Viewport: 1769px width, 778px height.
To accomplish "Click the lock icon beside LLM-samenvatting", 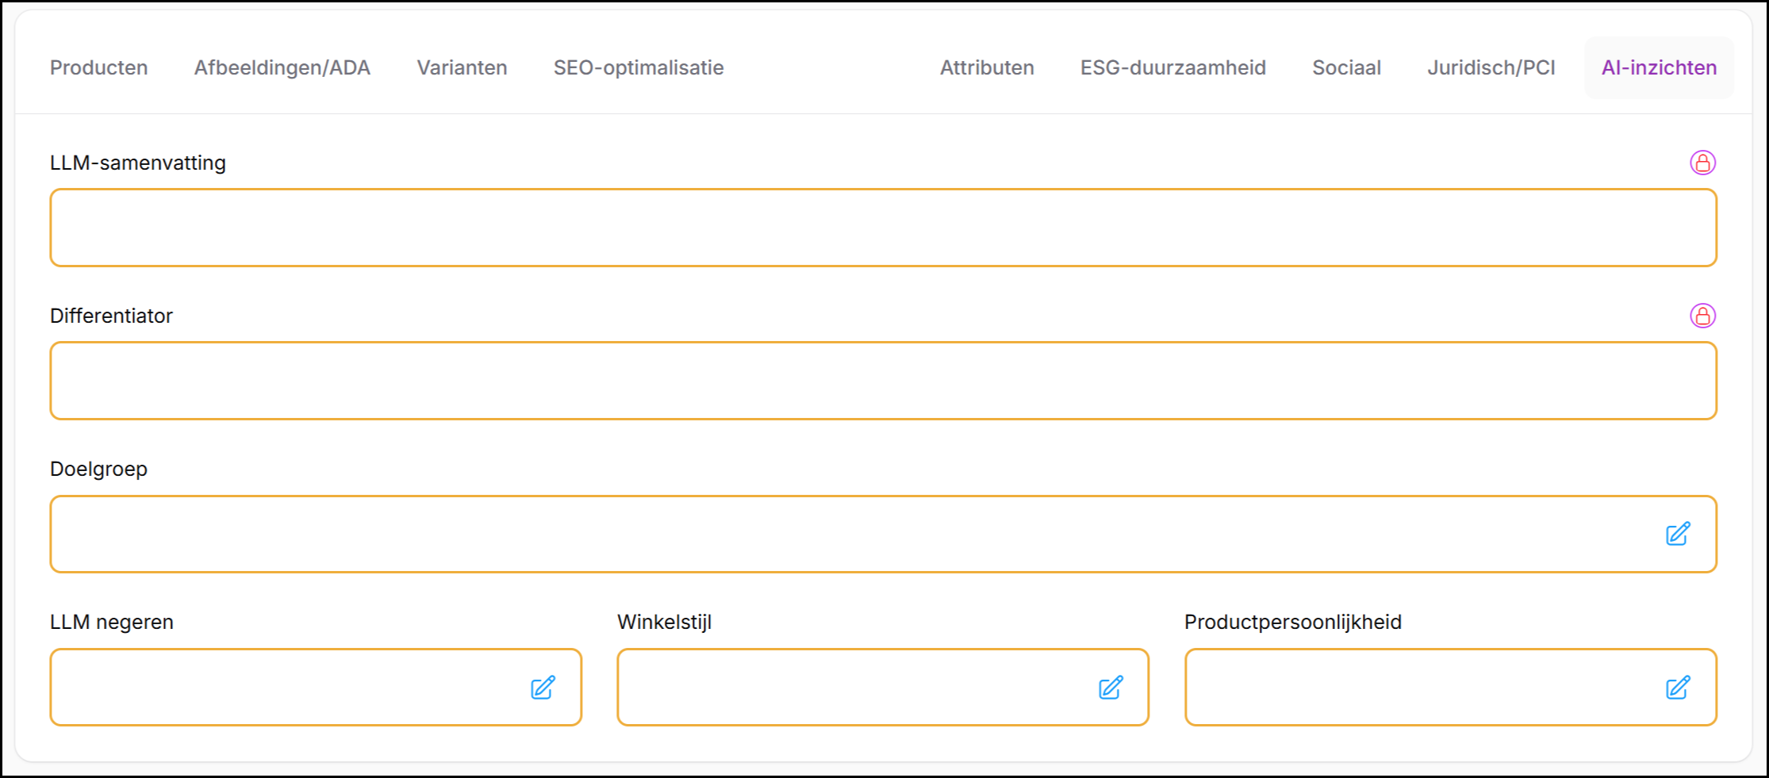I will coord(1702,163).
